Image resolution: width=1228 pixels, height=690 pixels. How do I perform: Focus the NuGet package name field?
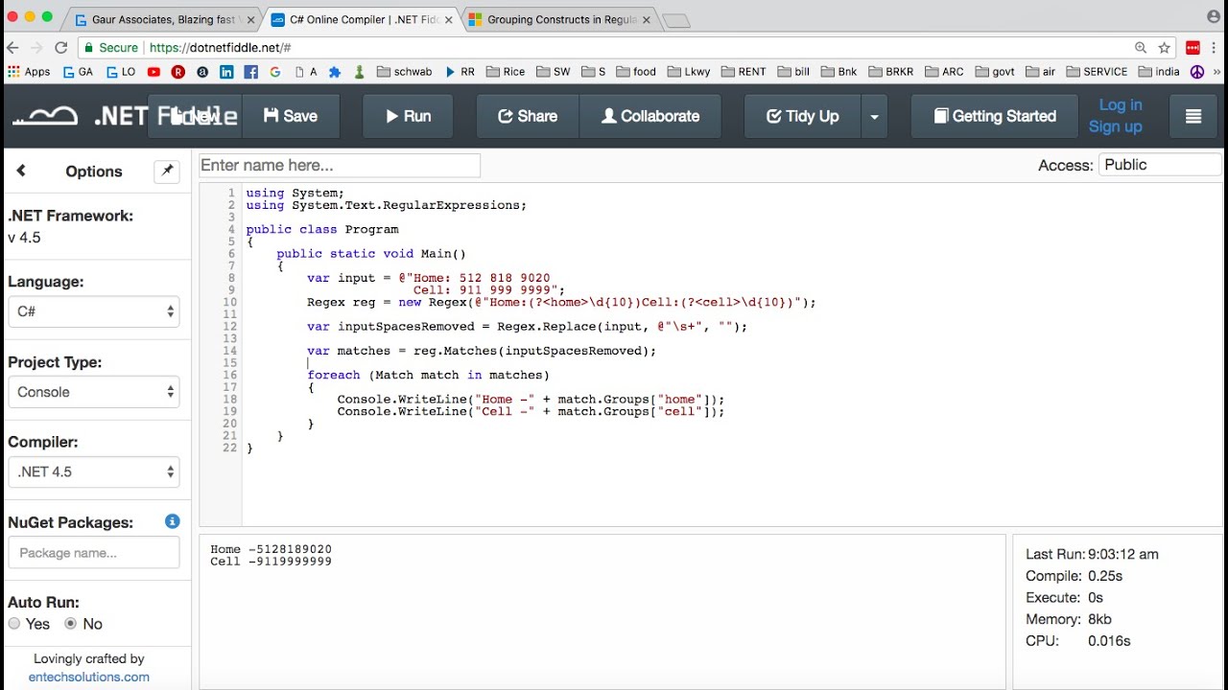pos(94,552)
